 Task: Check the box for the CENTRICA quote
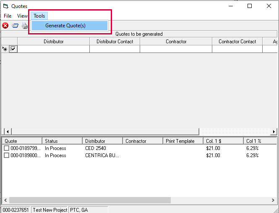pyautogui.click(x=6, y=155)
